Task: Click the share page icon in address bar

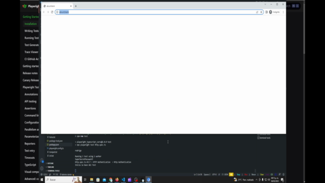Action: pos(257,12)
